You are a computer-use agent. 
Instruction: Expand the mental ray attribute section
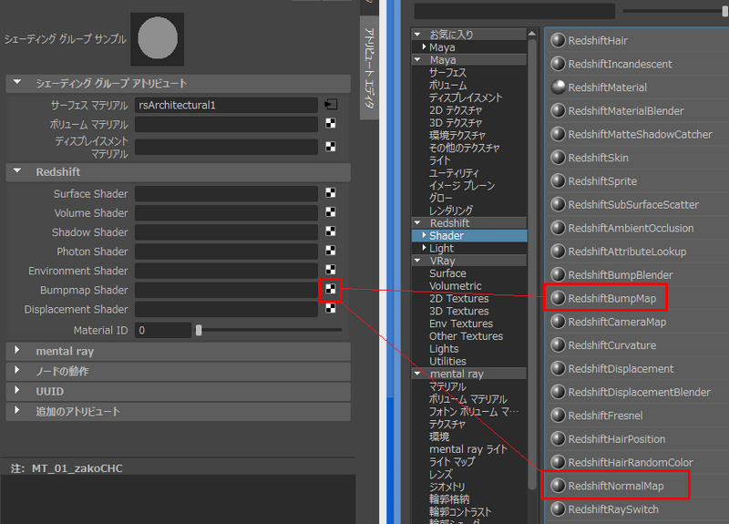pyautogui.click(x=17, y=350)
